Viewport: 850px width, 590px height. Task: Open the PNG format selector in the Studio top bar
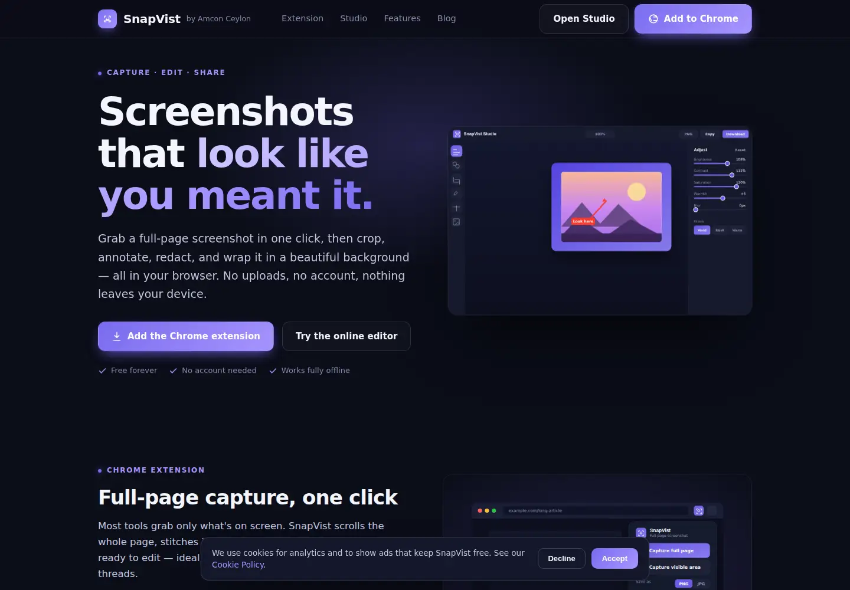click(688, 134)
